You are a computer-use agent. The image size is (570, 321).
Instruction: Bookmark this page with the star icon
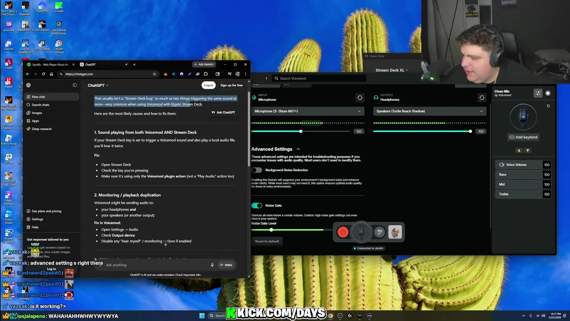[154, 74]
